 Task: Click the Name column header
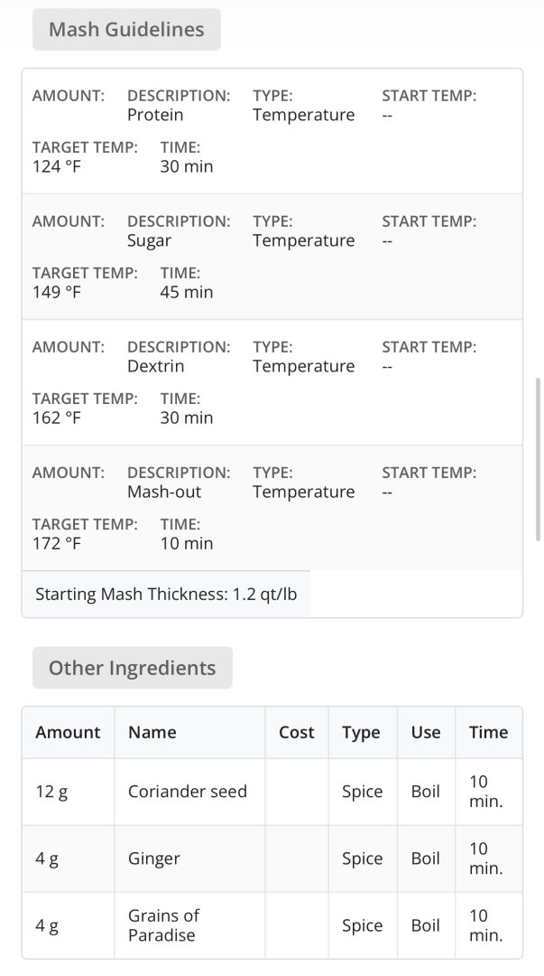[x=152, y=732]
